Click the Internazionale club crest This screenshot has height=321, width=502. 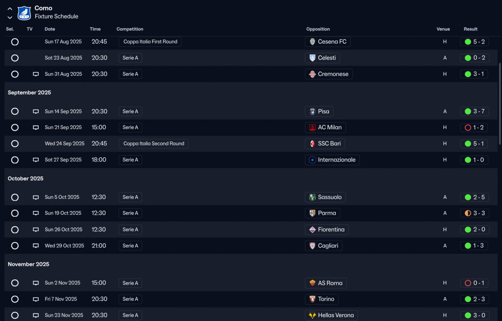(x=313, y=160)
